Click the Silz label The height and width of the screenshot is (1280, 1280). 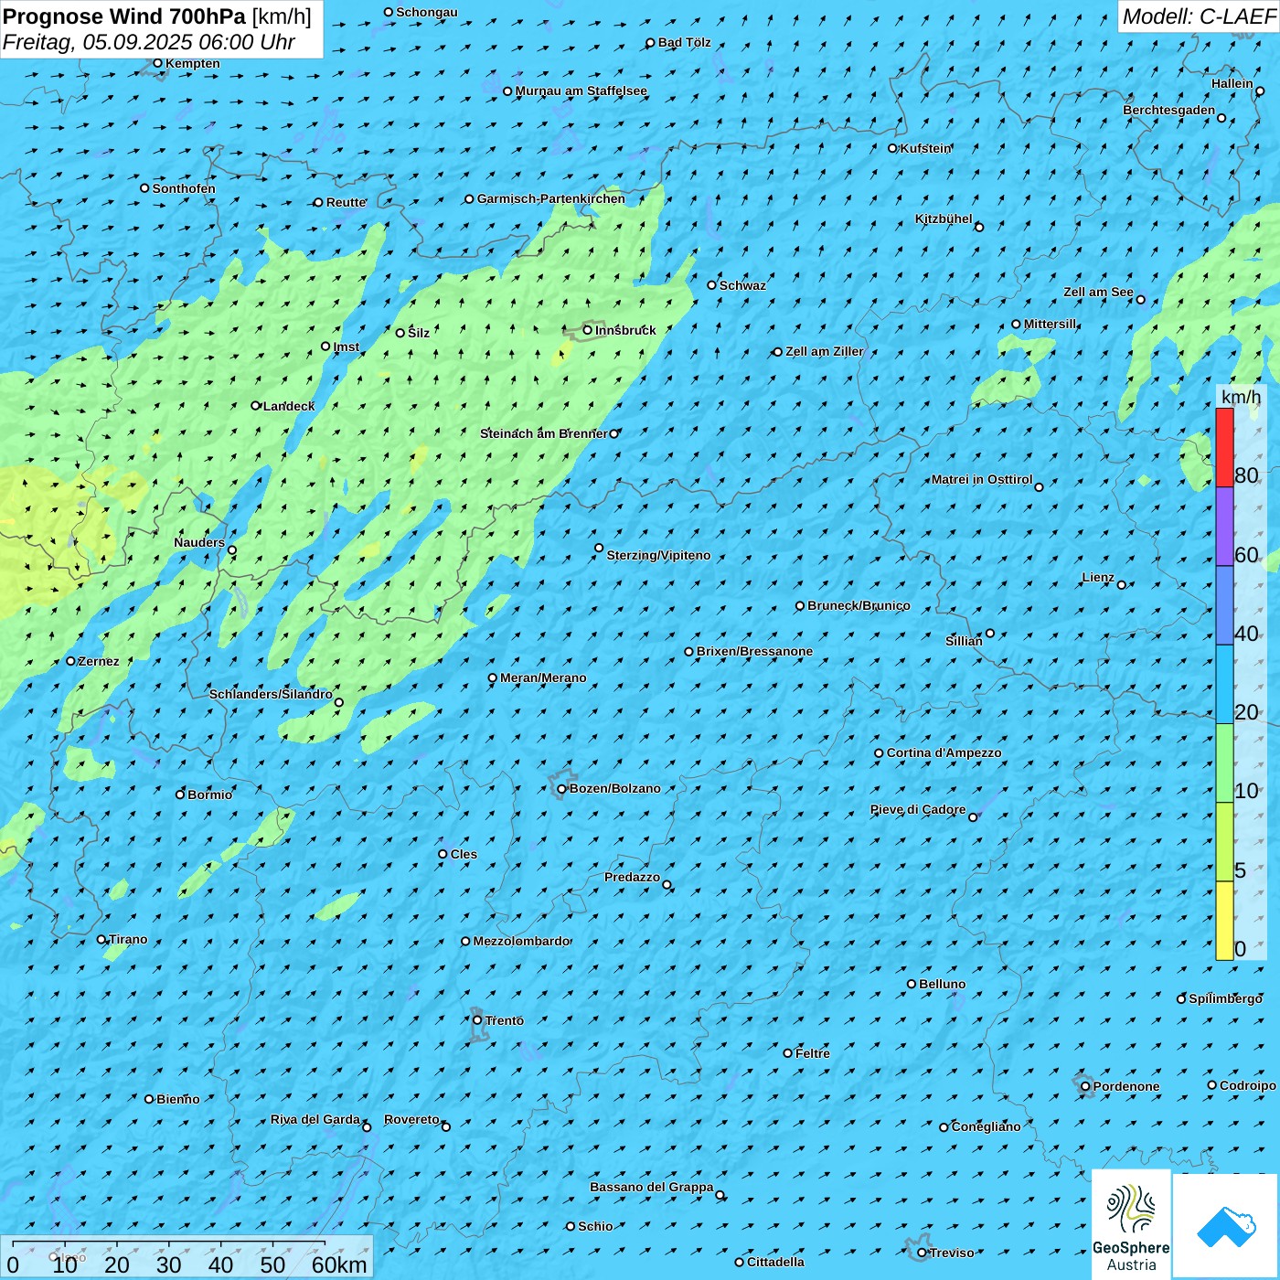point(419,333)
